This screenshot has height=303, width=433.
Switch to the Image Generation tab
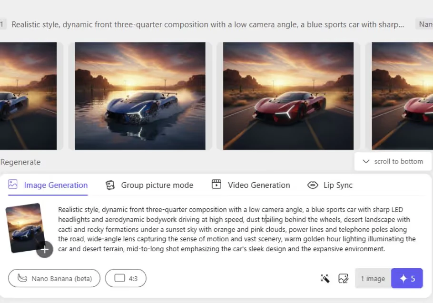[48, 185]
